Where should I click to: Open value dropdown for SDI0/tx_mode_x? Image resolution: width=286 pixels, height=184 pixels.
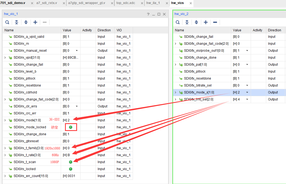[247, 92]
